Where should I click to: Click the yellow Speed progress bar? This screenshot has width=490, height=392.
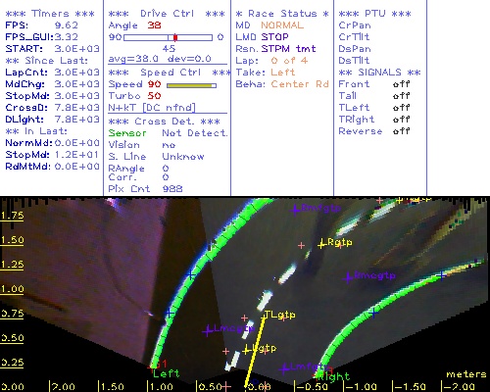click(x=191, y=85)
